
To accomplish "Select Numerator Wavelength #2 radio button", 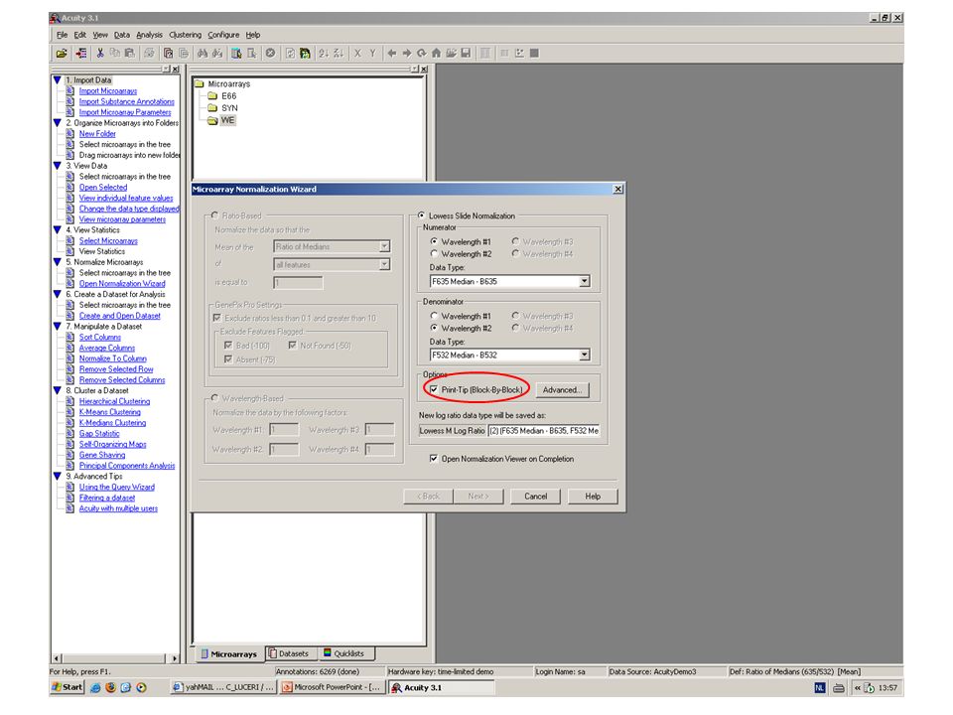I will pyautogui.click(x=434, y=253).
